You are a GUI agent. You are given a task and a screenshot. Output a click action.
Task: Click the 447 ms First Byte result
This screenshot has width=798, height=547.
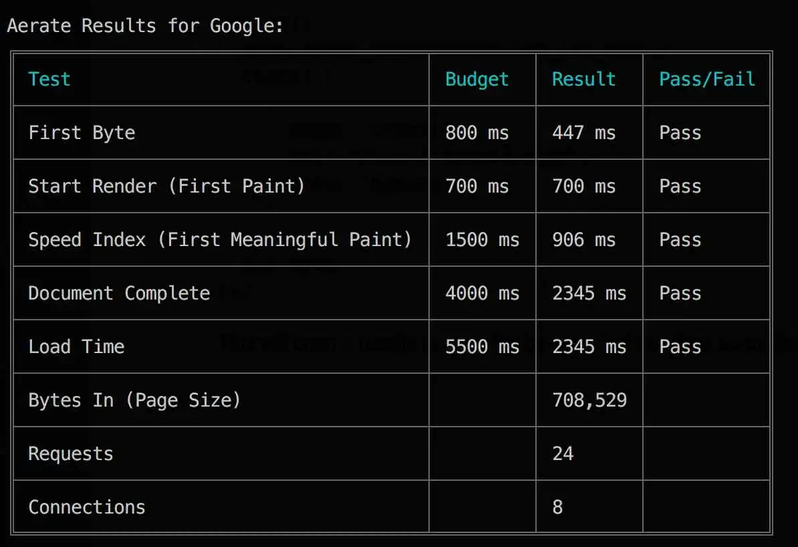tap(583, 132)
